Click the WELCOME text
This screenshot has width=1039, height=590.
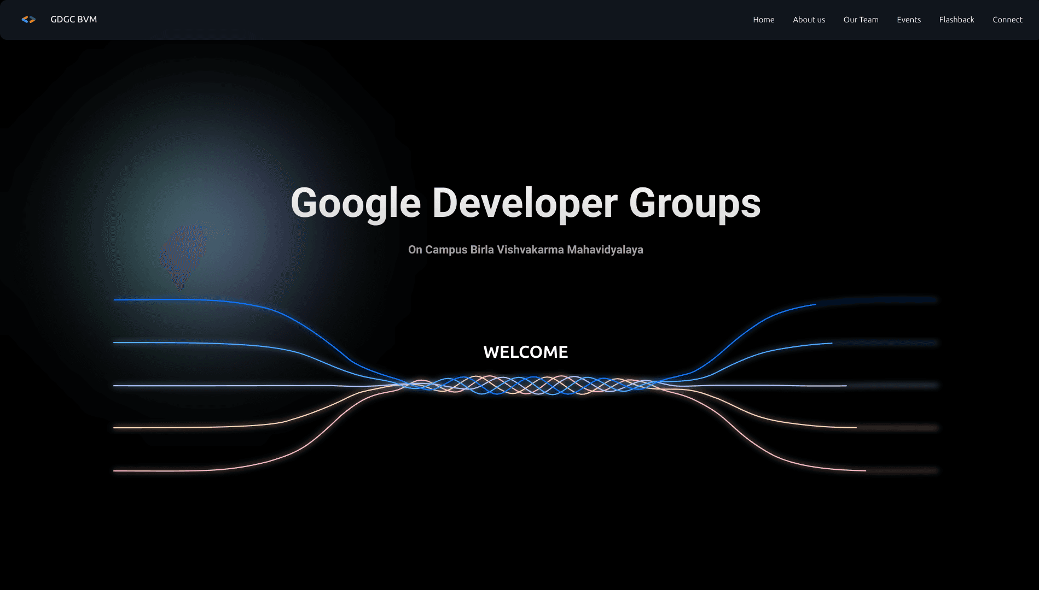click(x=525, y=352)
